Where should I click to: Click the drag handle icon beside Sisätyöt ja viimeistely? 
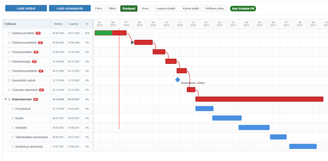pos(13,147)
